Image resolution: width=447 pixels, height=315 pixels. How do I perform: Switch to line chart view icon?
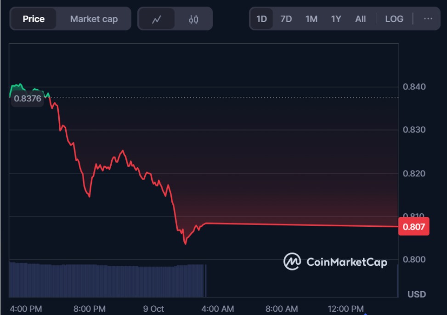coord(157,19)
